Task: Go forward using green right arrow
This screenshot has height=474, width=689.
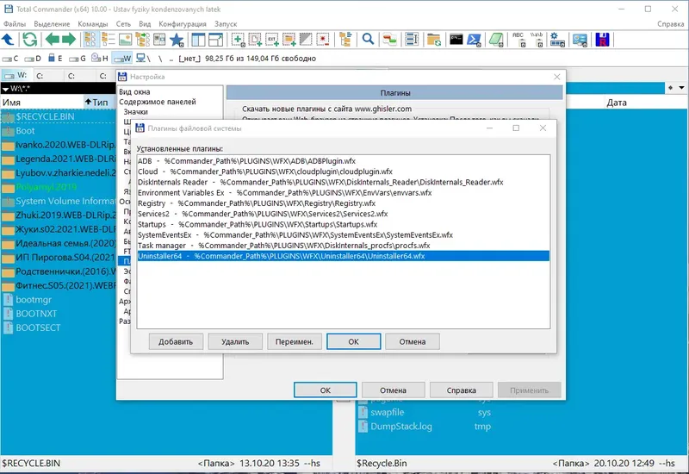Action: coord(69,40)
